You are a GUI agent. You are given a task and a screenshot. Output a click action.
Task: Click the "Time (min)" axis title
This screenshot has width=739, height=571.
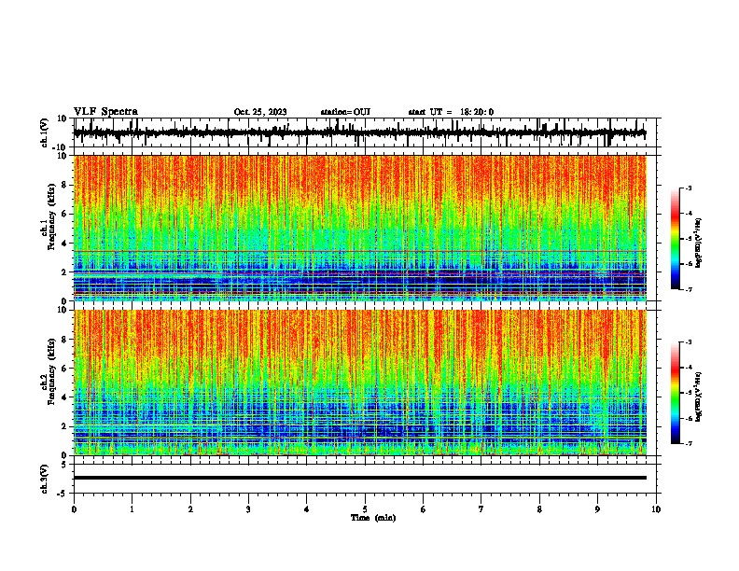click(x=373, y=518)
